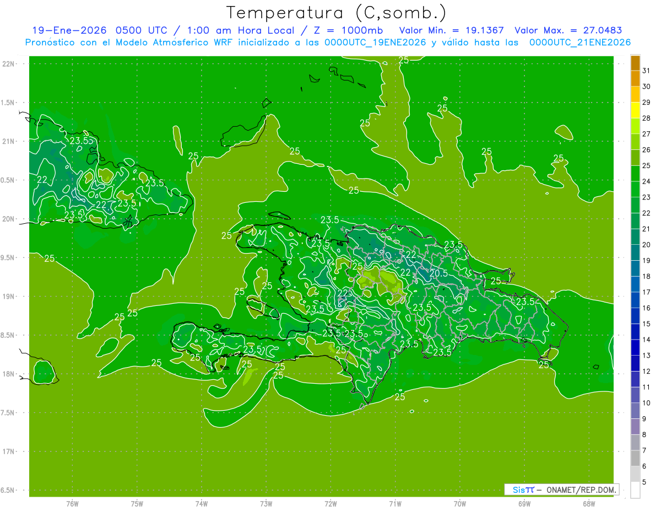Click the '75W' longitude axis label
661x511 pixels.
click(137, 503)
